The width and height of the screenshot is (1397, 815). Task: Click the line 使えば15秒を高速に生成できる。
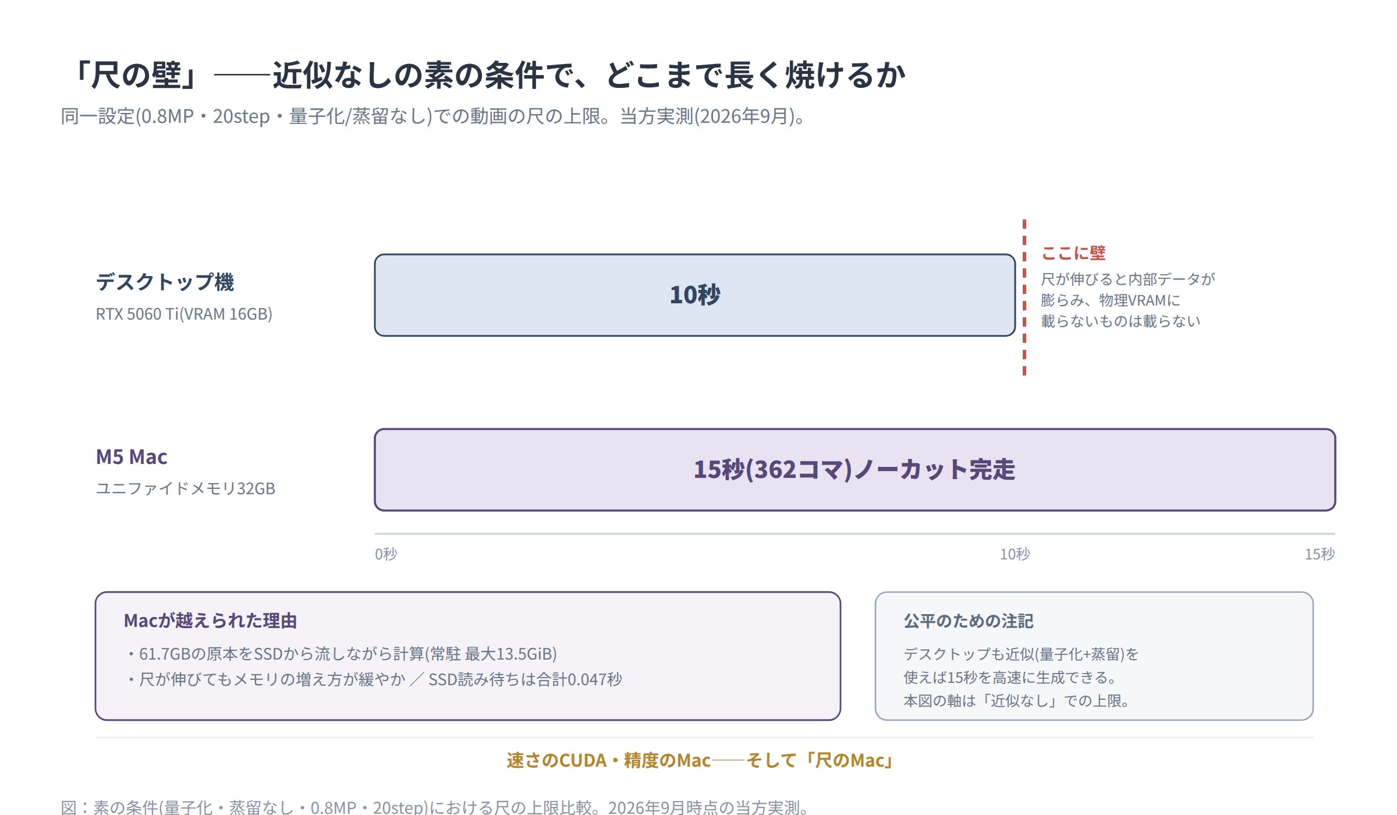1010,678
